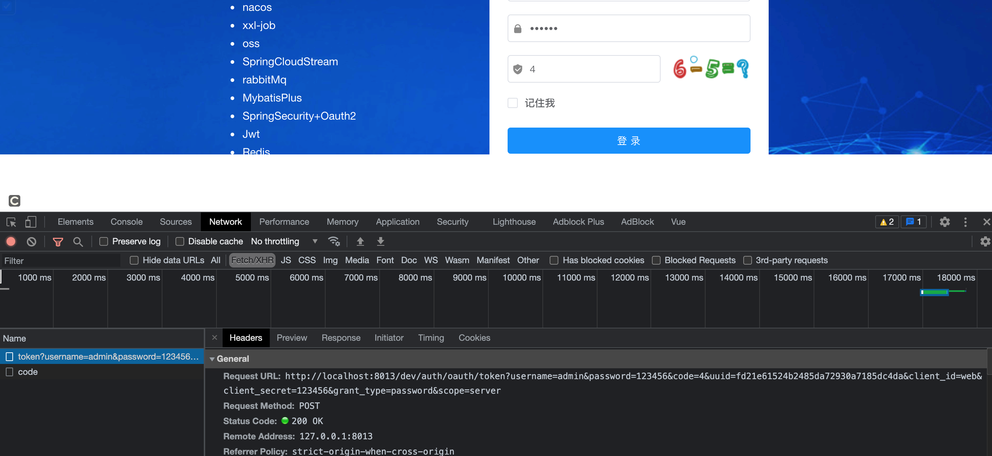This screenshot has width=992, height=456.
Task: Open DevTools three-dot more menu
Action: tap(965, 222)
